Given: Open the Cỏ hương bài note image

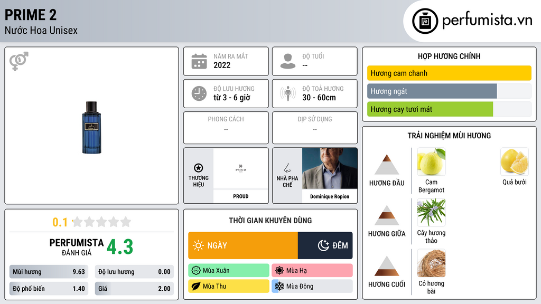Looking at the screenshot, I should pos(431,263).
